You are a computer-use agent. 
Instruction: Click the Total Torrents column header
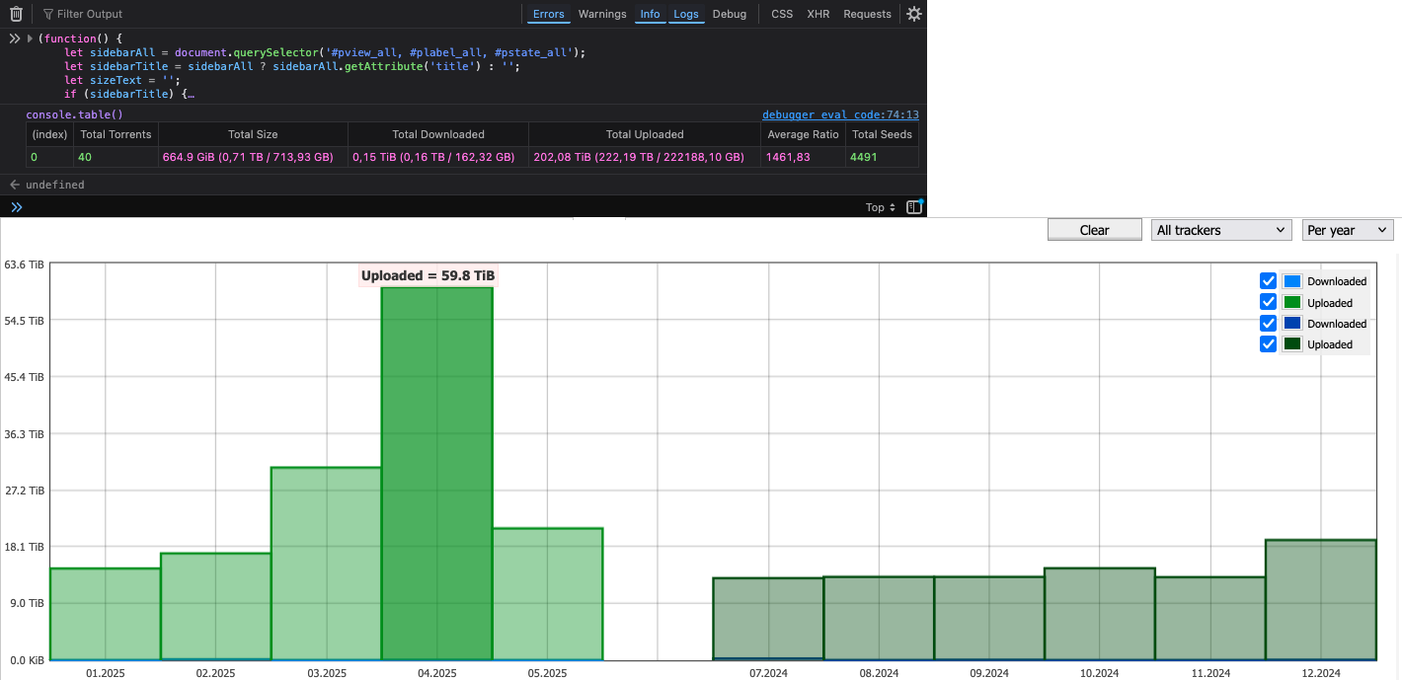[x=116, y=134]
